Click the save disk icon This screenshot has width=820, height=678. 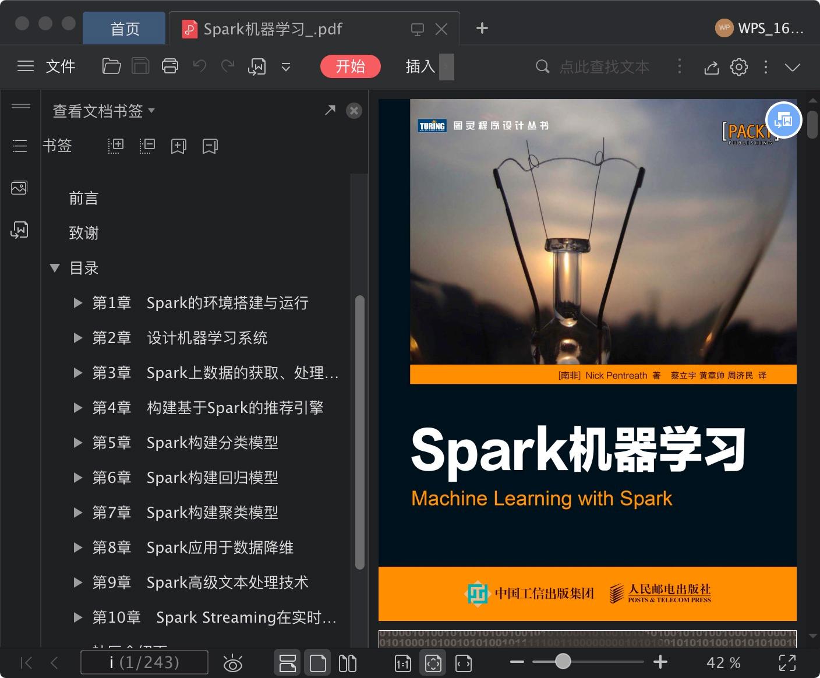click(x=140, y=66)
